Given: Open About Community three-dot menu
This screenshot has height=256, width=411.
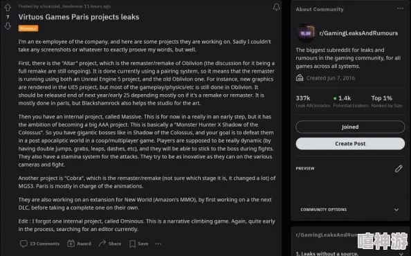Looking at the screenshot, I should 400,8.
